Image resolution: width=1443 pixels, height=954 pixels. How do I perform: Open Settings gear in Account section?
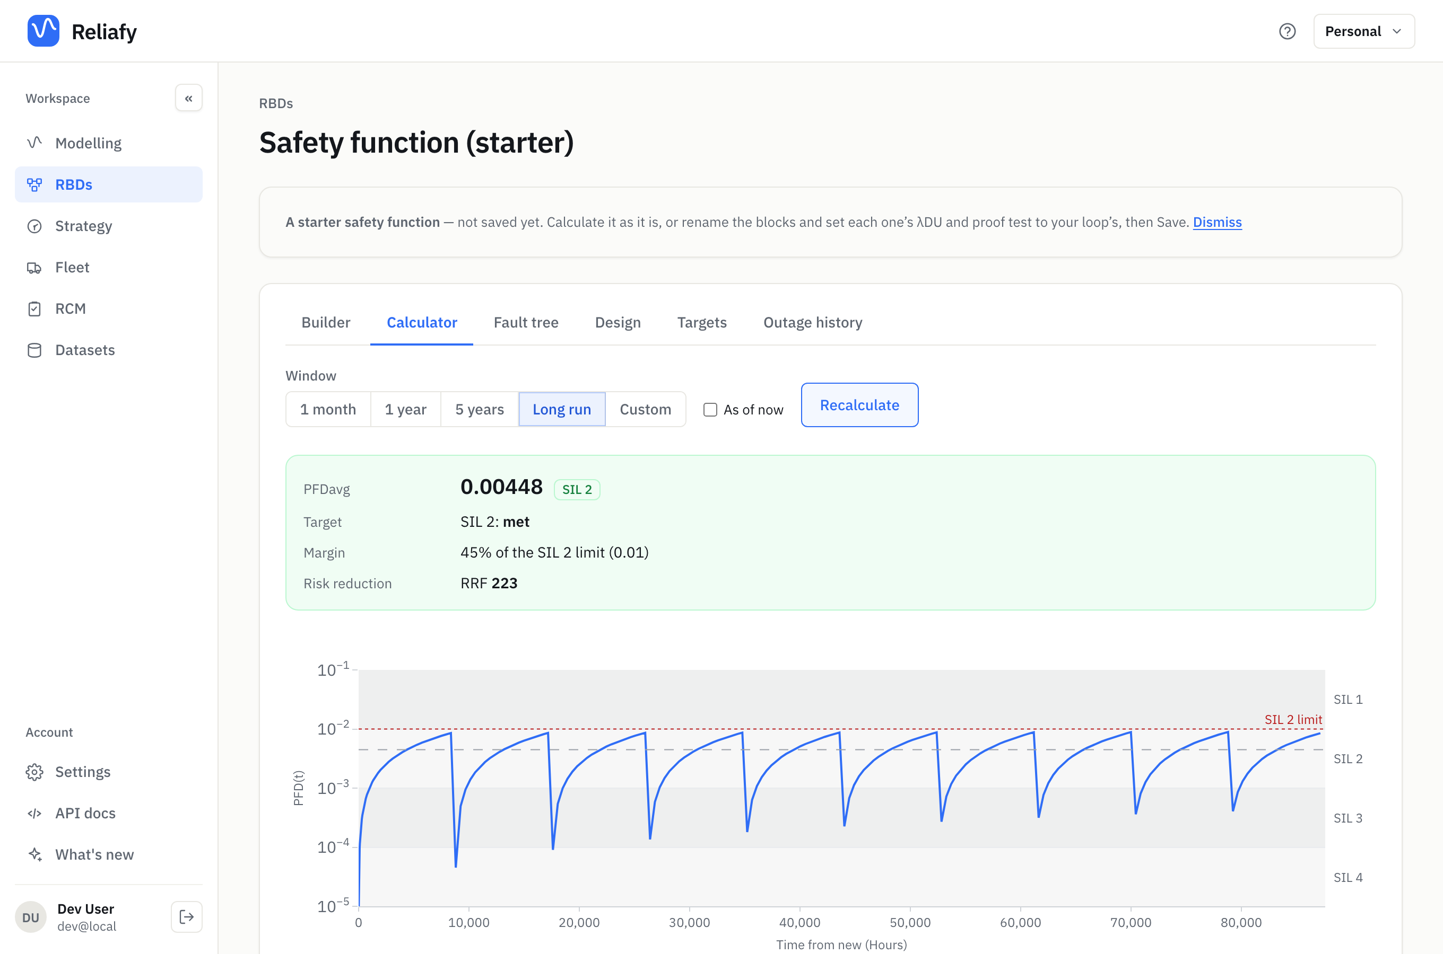[34, 772]
